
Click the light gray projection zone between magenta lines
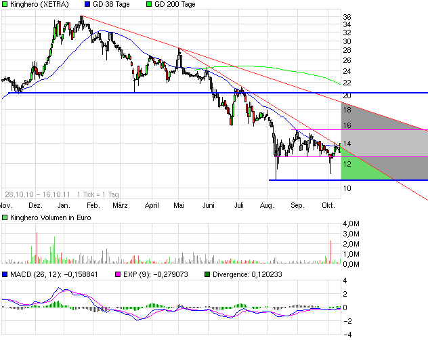click(385, 144)
